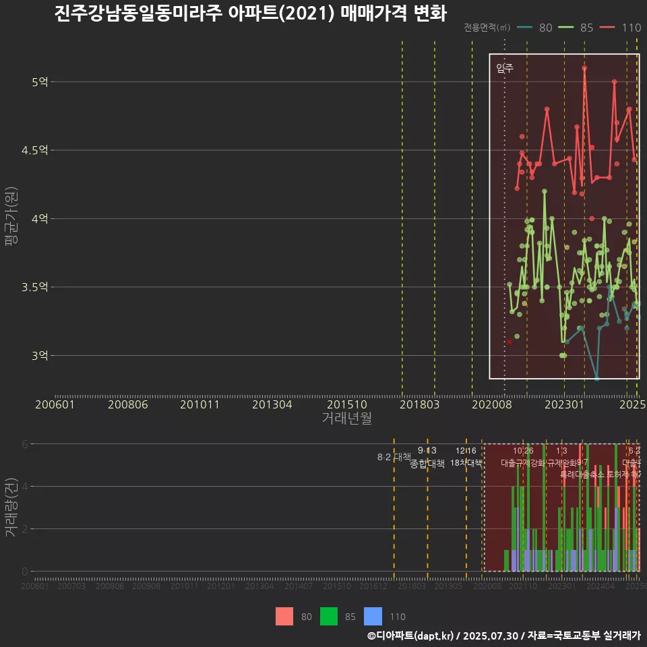The width and height of the screenshot is (647, 647).
Task: Click the 201905 label on volume chart axis
Action: pos(448,586)
